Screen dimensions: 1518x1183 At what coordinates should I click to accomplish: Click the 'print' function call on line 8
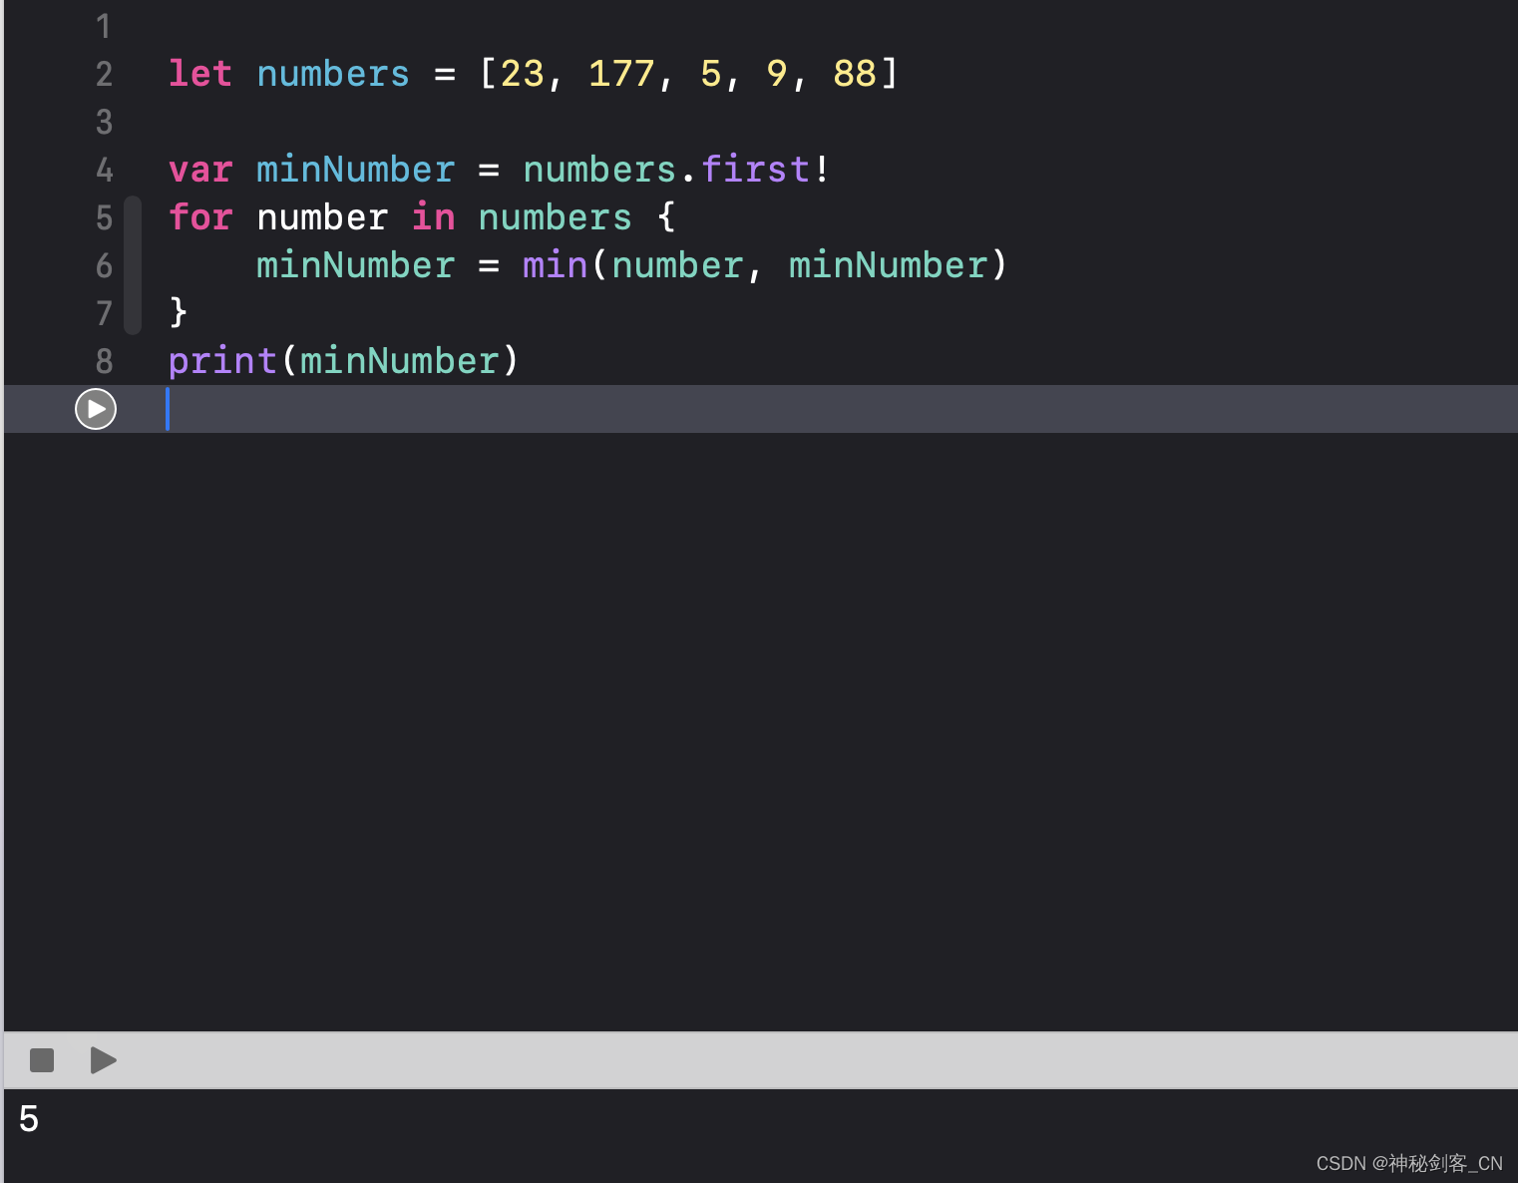click(x=222, y=361)
